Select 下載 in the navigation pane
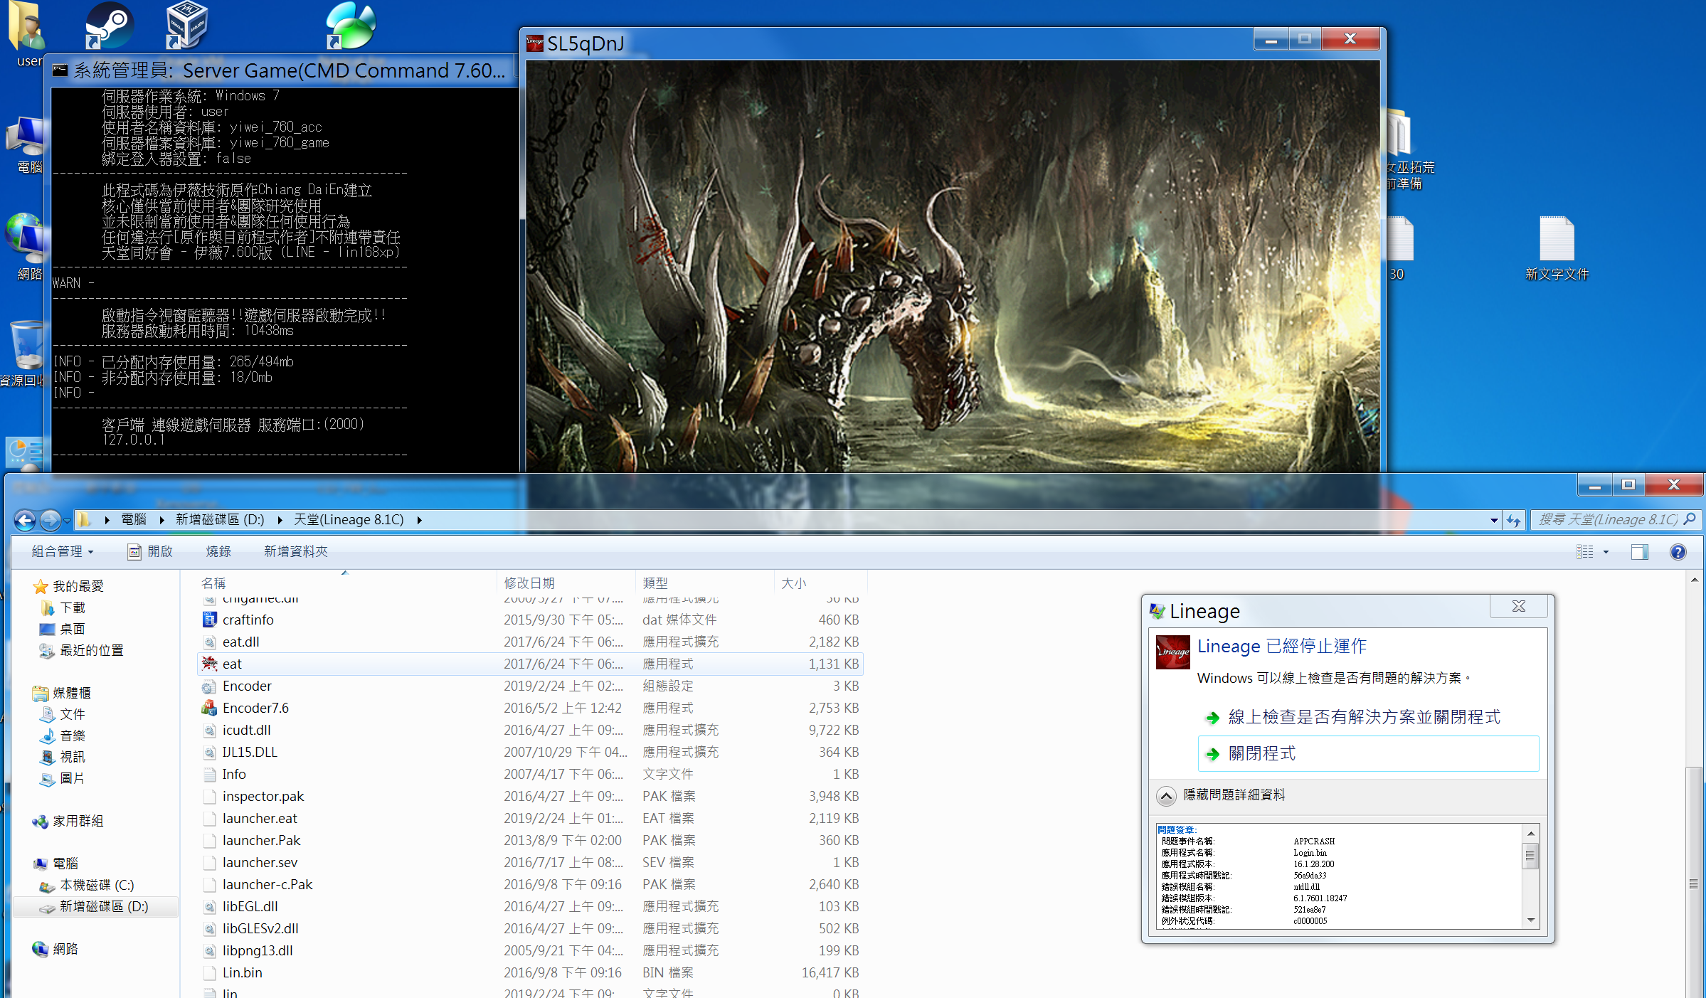The height and width of the screenshot is (998, 1706). (73, 607)
